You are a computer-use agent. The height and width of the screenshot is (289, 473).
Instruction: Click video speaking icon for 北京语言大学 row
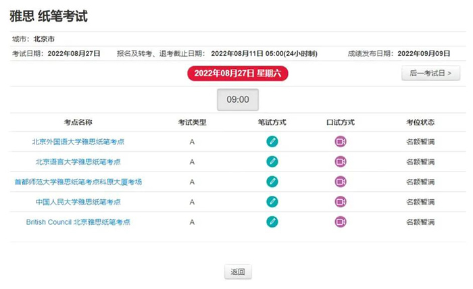pyautogui.click(x=341, y=162)
